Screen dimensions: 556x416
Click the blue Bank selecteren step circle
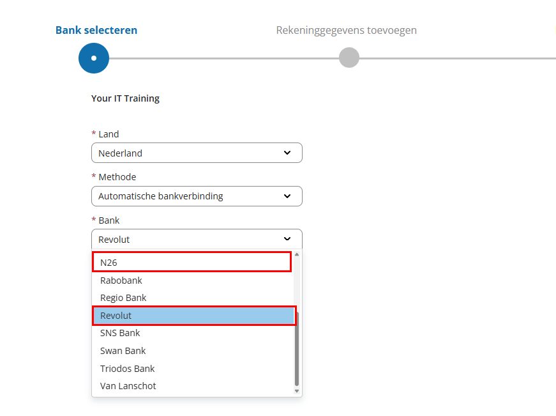[94, 58]
